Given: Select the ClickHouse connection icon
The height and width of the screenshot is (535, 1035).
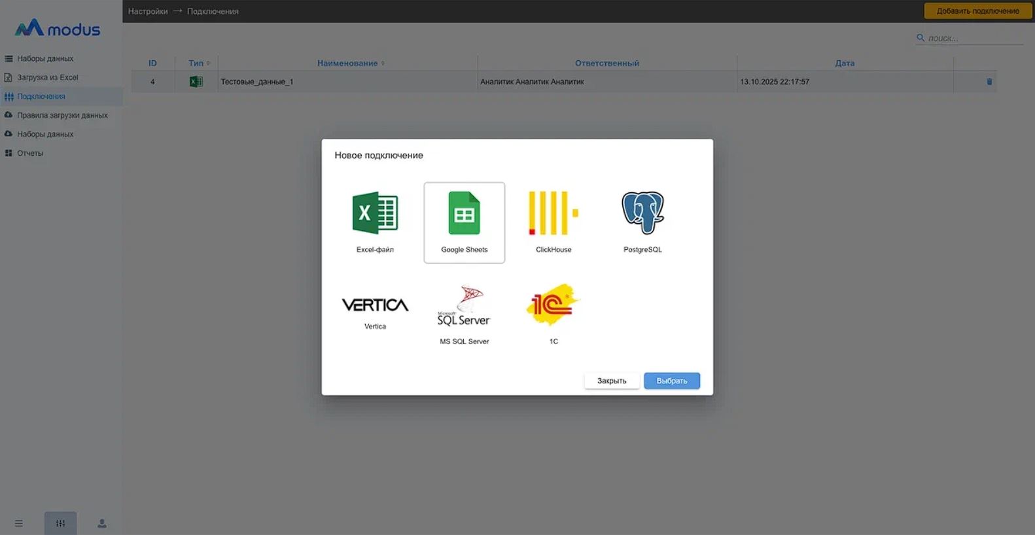Looking at the screenshot, I should click(x=553, y=213).
